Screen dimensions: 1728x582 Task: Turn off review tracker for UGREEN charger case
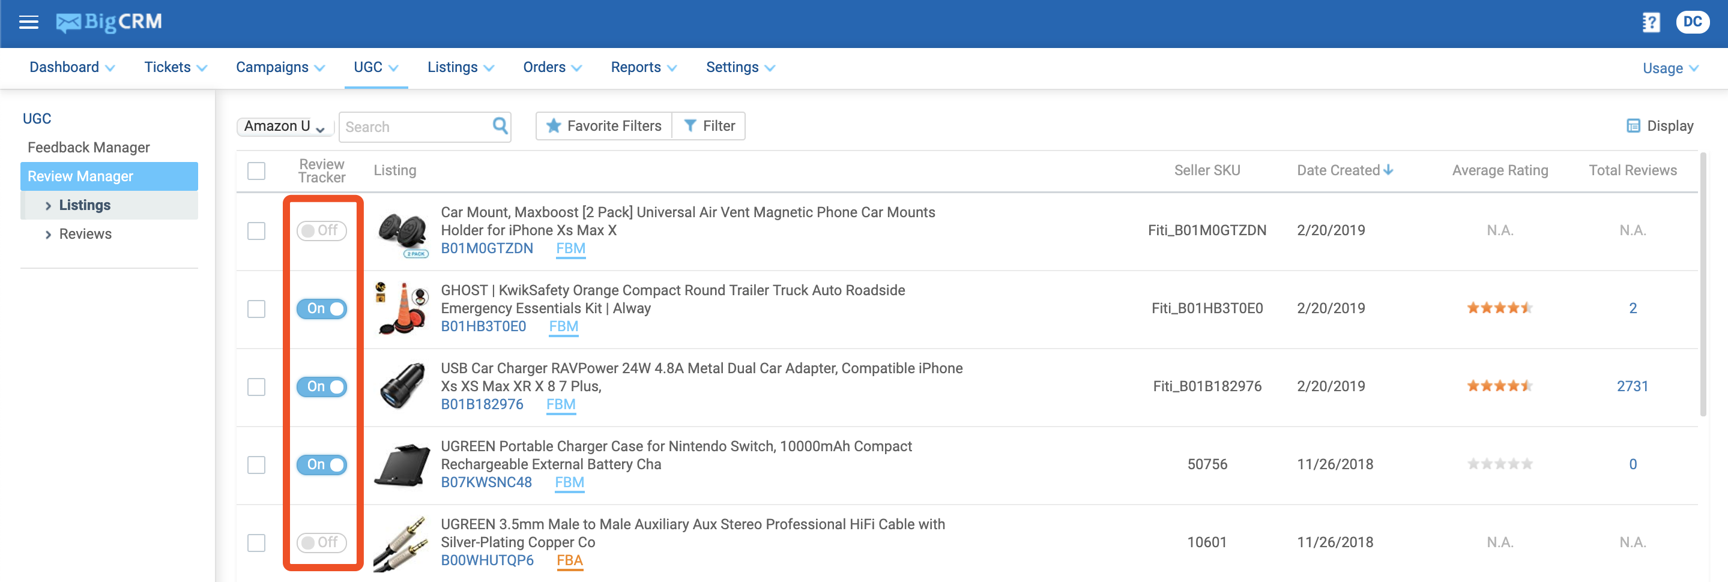tap(322, 464)
